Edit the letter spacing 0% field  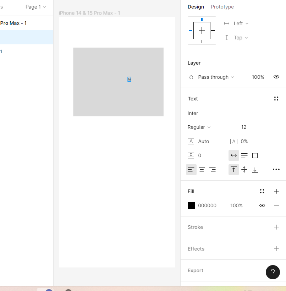point(244,141)
